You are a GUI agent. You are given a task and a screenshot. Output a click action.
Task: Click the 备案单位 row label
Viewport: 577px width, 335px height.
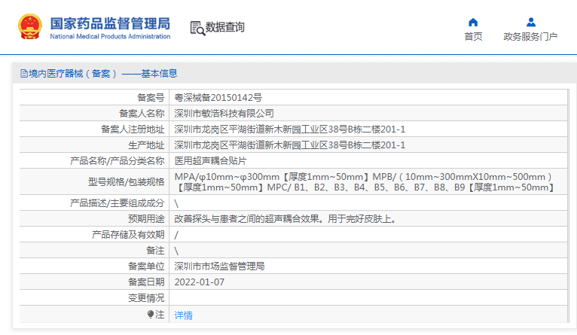coord(146,266)
